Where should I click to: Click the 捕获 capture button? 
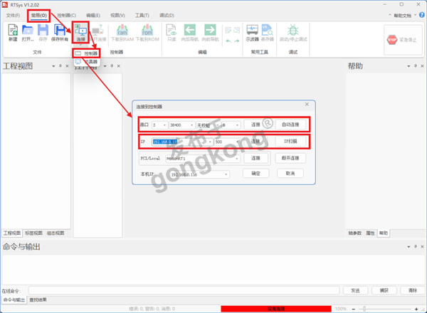point(384,290)
